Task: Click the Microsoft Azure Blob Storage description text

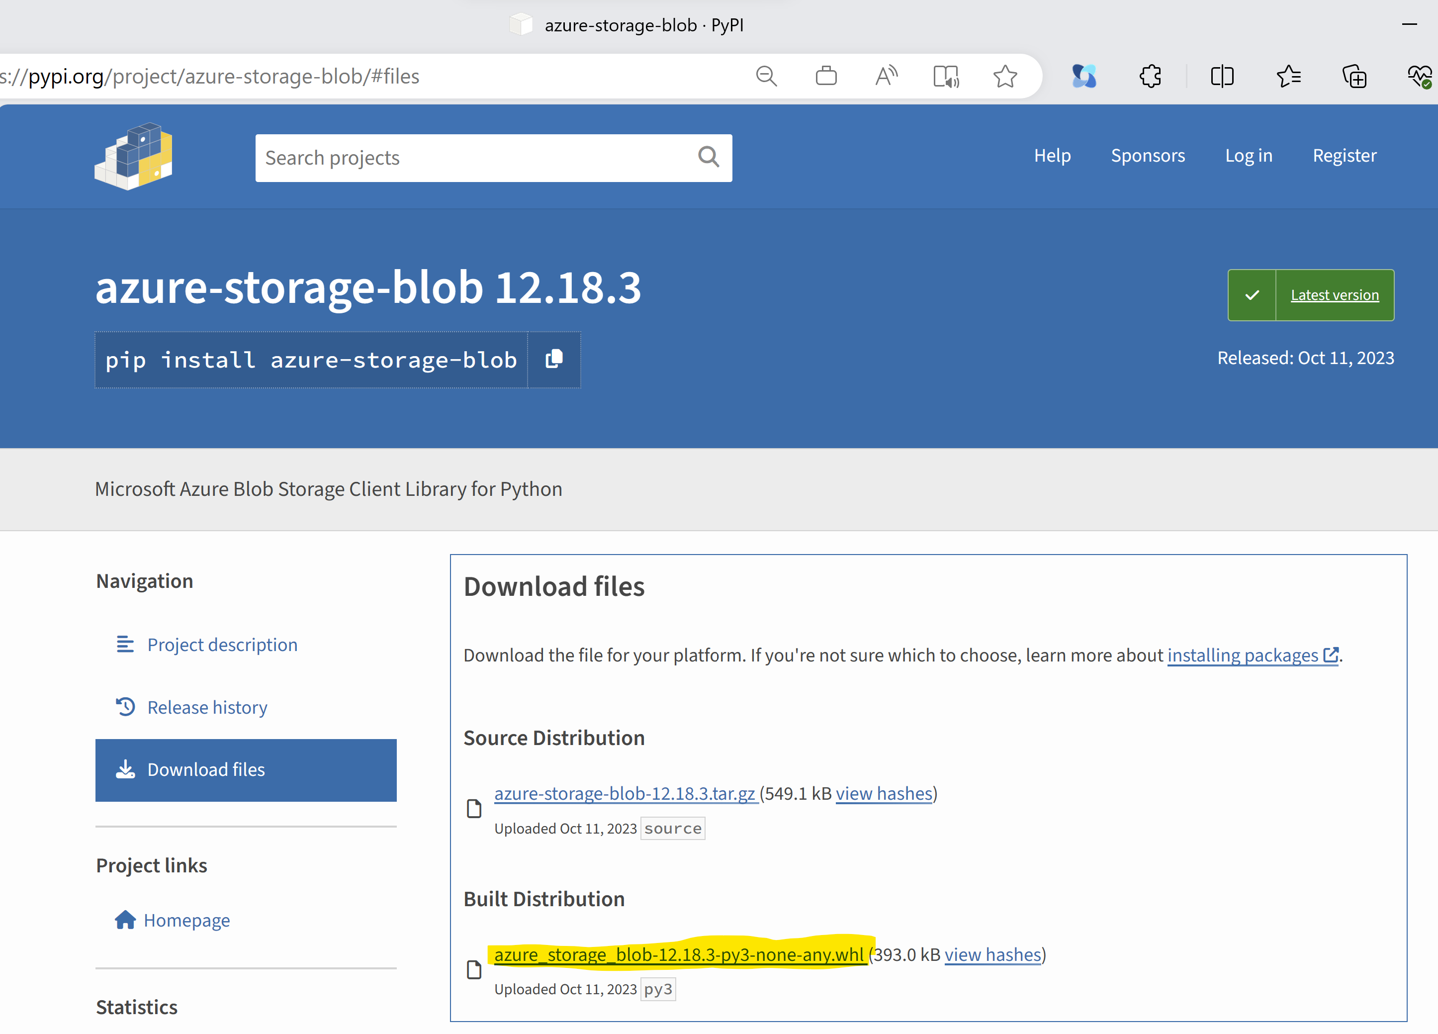Action: (329, 489)
